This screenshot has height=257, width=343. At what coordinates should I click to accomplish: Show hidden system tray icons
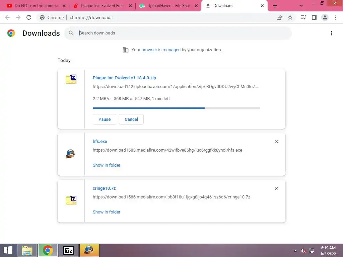click(295, 251)
